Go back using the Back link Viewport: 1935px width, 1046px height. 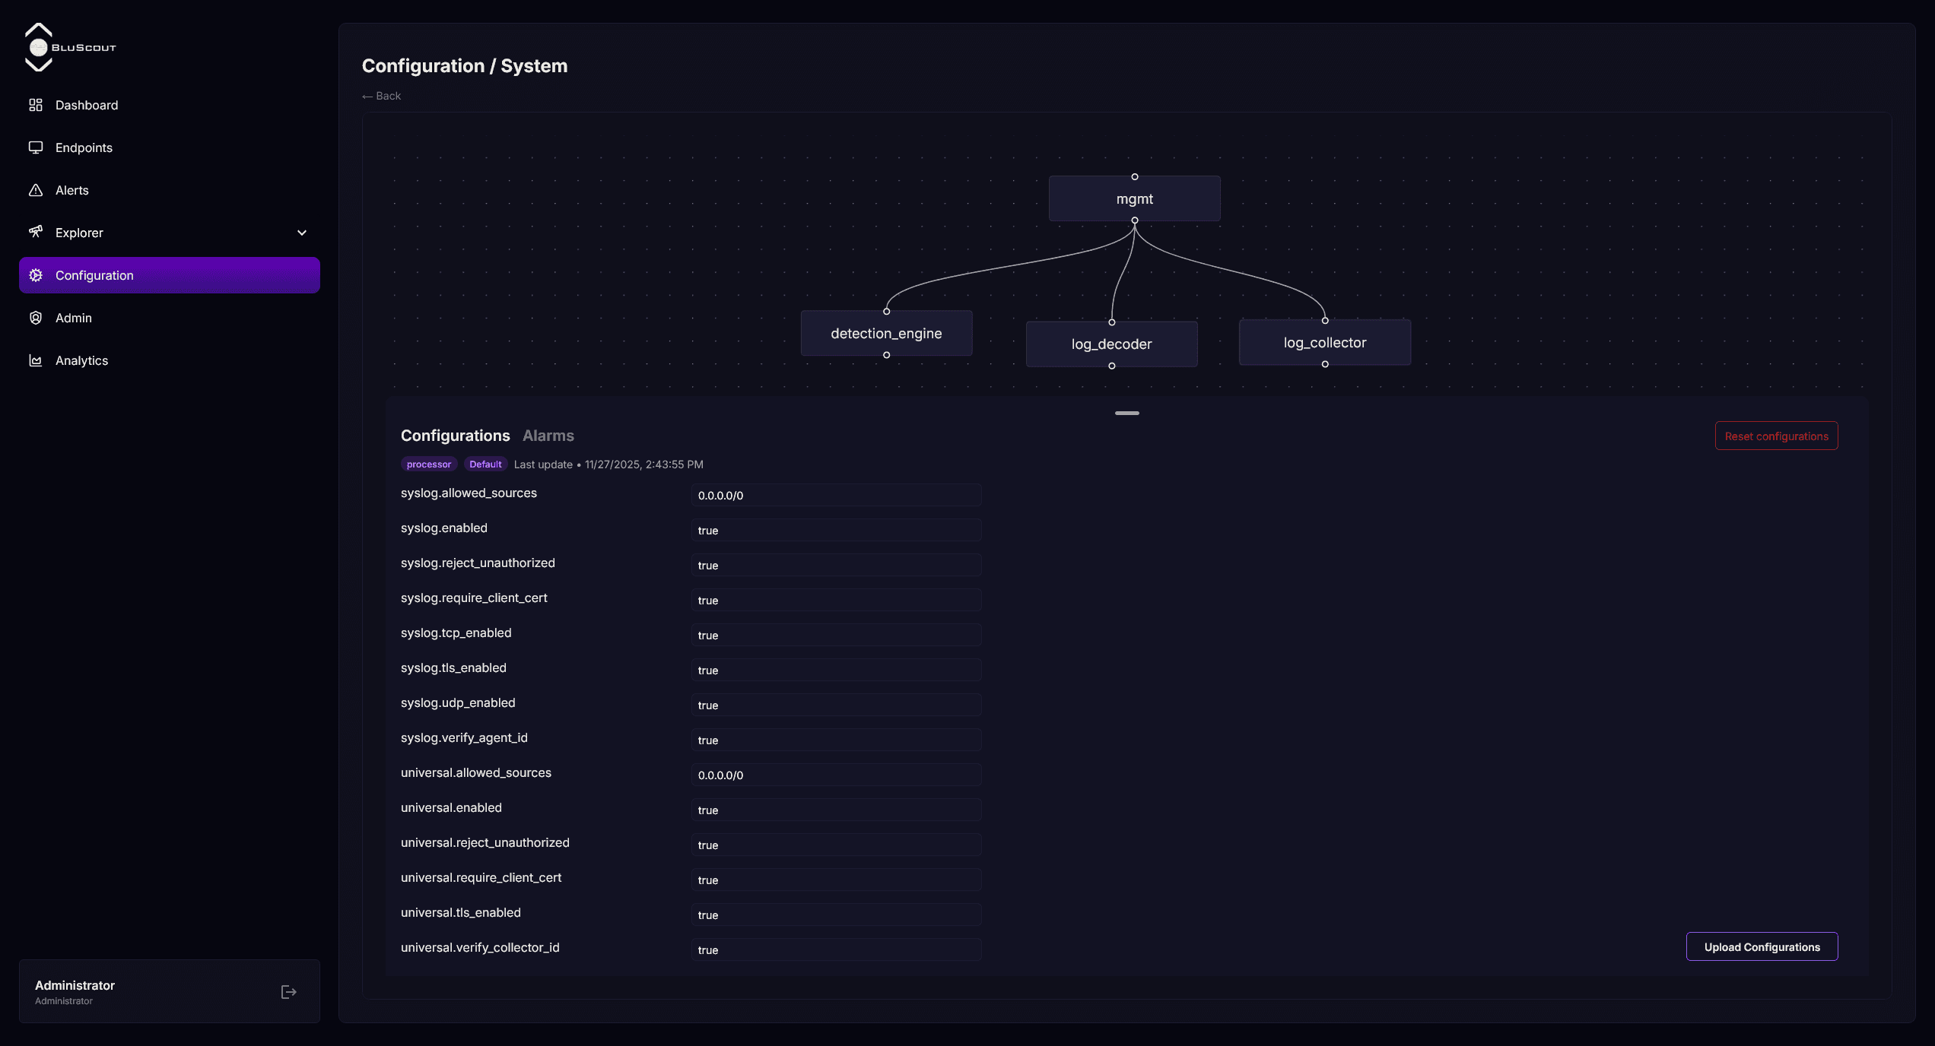point(382,96)
